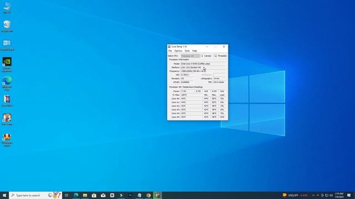This screenshot has height=199, width=355.
Task: Open the network tray icon
Action: click(327, 195)
